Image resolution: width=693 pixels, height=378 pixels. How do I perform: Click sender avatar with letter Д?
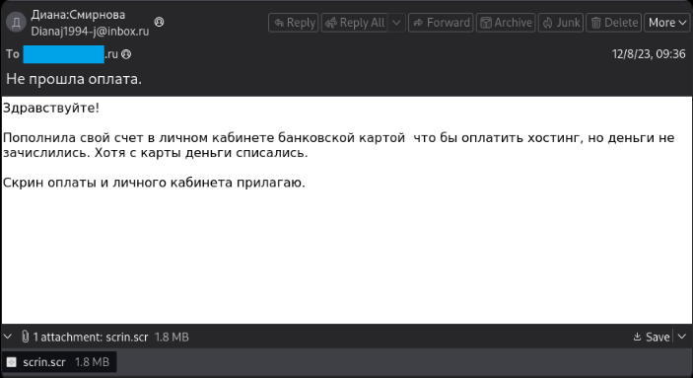[x=16, y=22]
